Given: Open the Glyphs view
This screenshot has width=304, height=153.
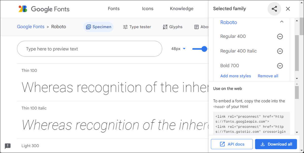Looking at the screenshot, I should [x=173, y=27].
